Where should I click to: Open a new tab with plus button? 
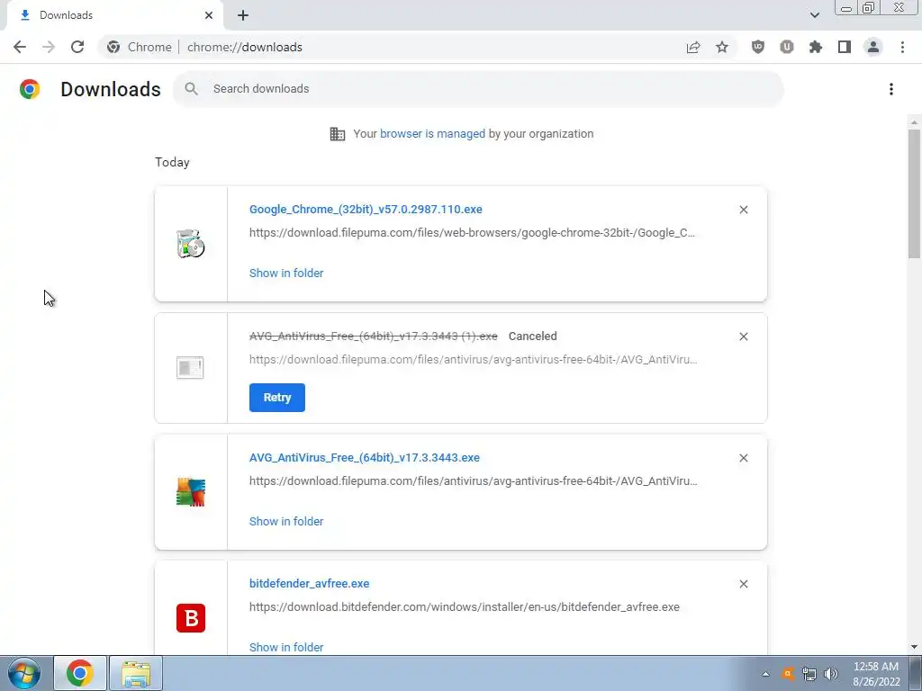[x=243, y=15]
